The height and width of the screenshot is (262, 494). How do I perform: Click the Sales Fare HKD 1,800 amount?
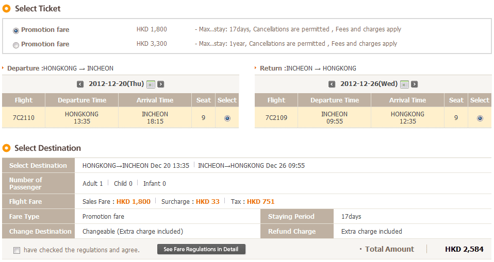tap(134, 201)
